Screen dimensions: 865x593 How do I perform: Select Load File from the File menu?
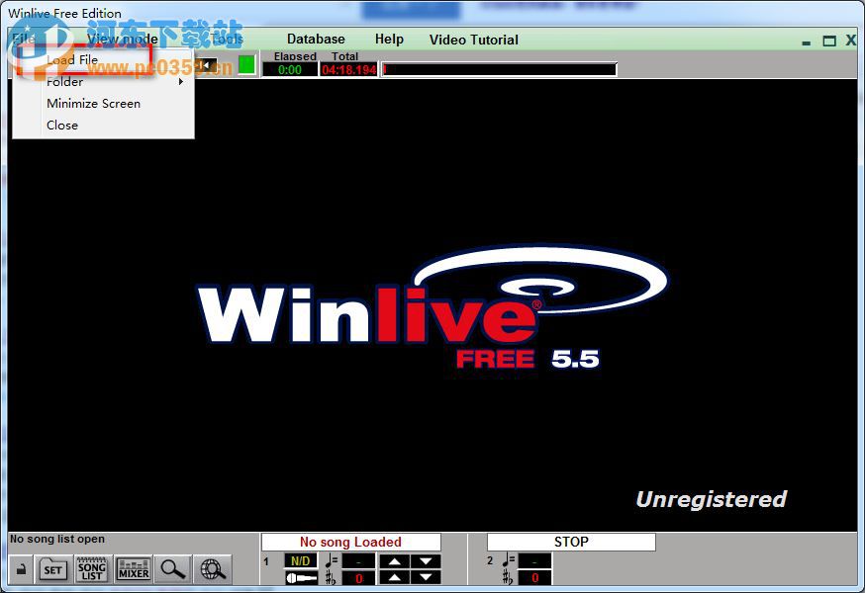73,59
